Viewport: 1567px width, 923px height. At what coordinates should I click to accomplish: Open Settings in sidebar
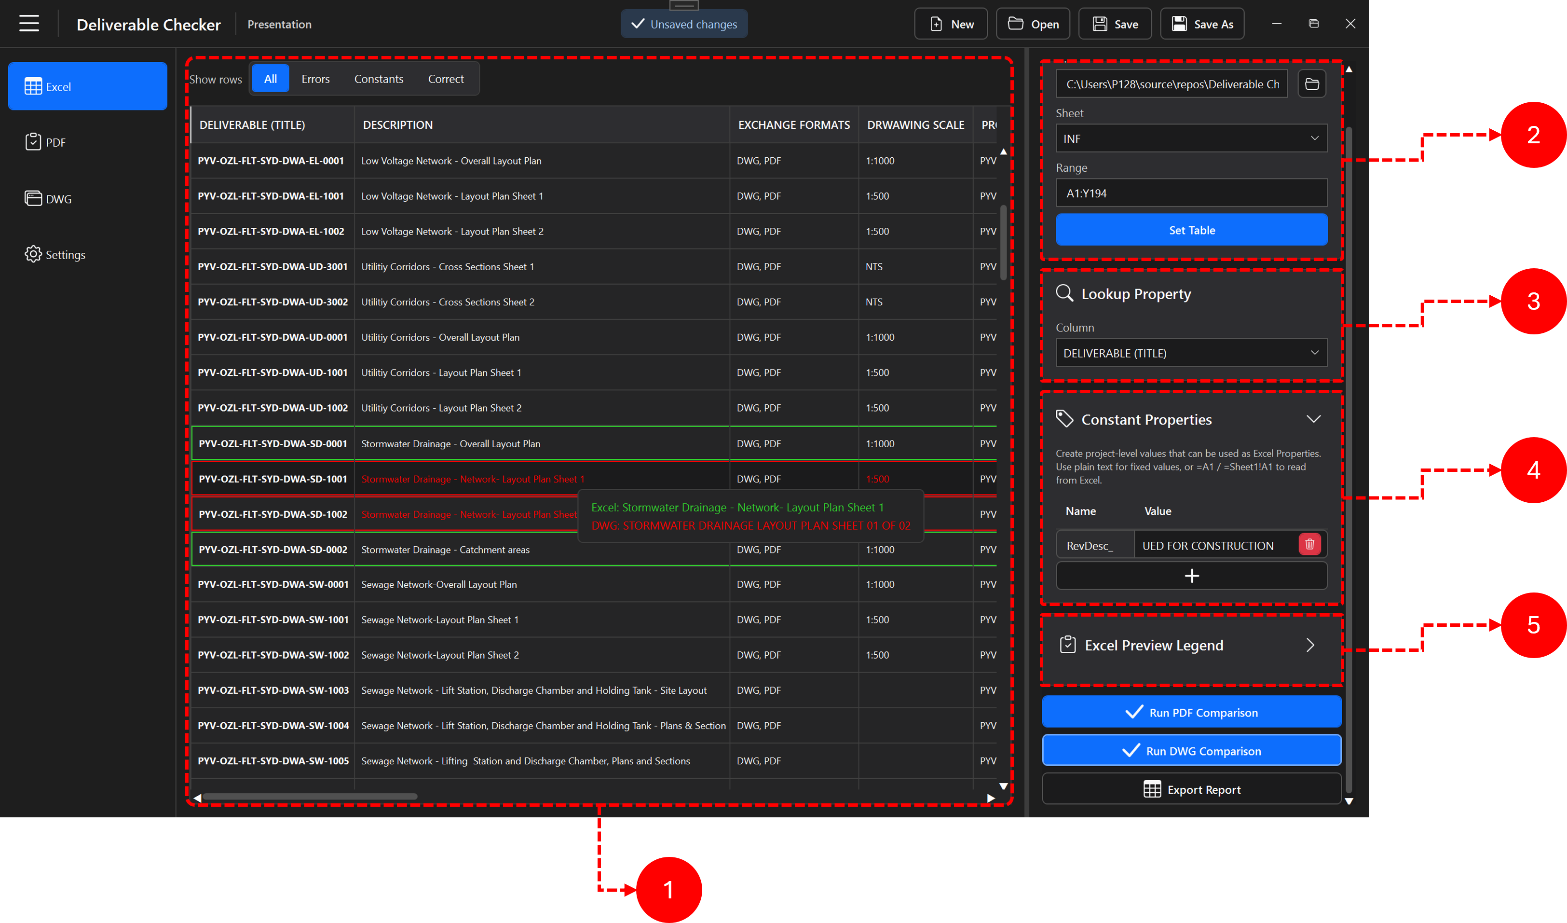pos(87,254)
